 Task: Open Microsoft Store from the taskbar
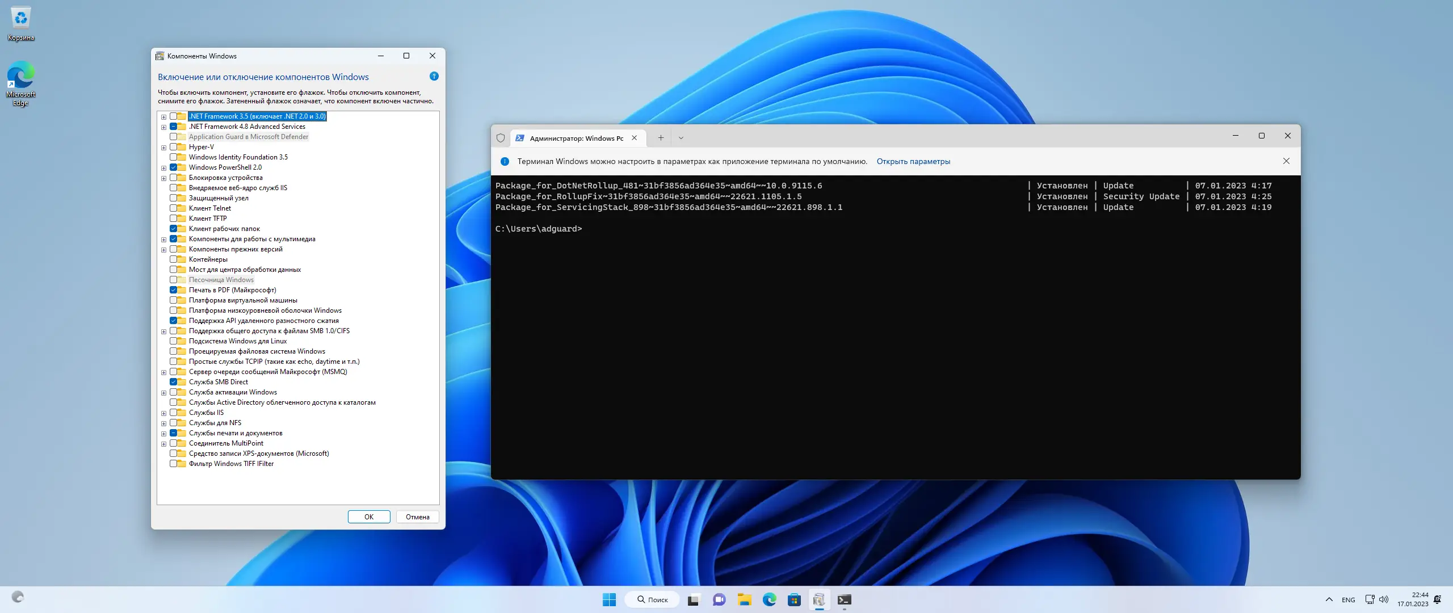point(794,599)
